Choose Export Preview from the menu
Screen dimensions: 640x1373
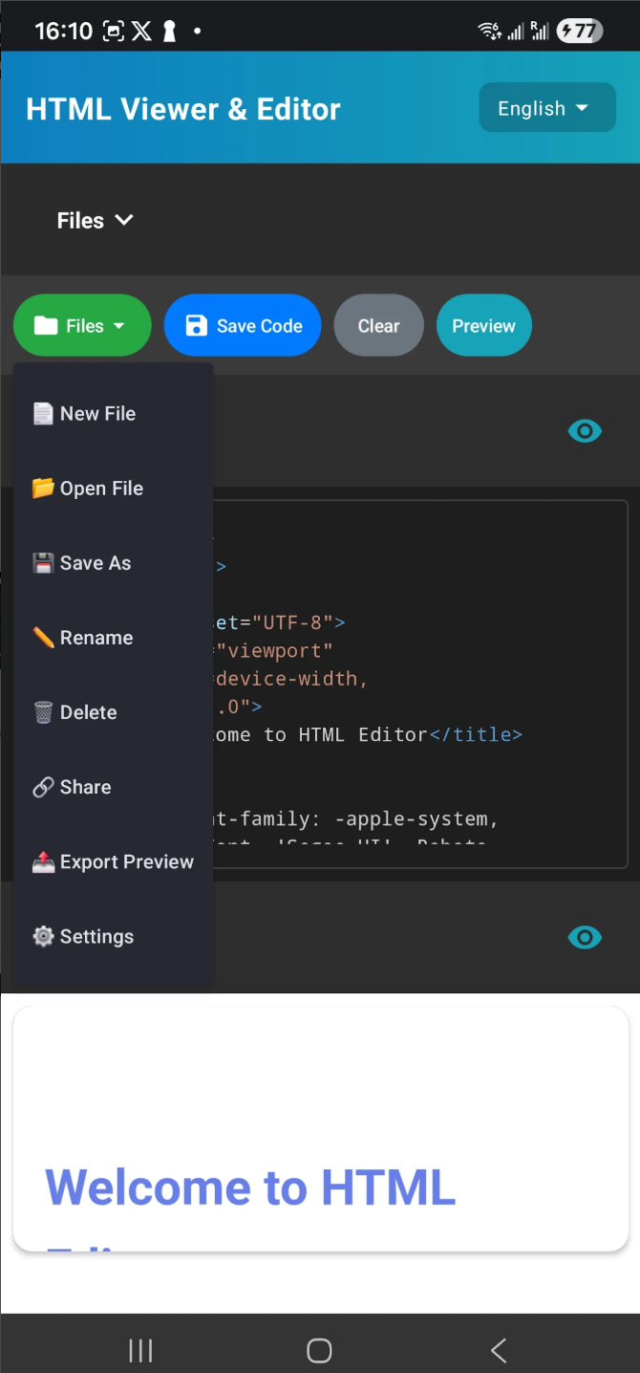click(112, 861)
